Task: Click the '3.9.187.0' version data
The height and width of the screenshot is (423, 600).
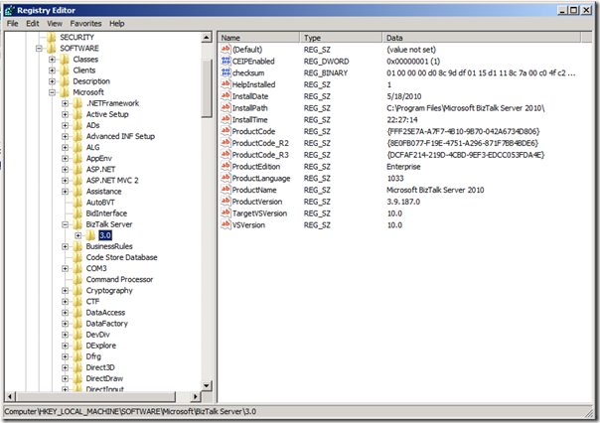Action: (403, 202)
